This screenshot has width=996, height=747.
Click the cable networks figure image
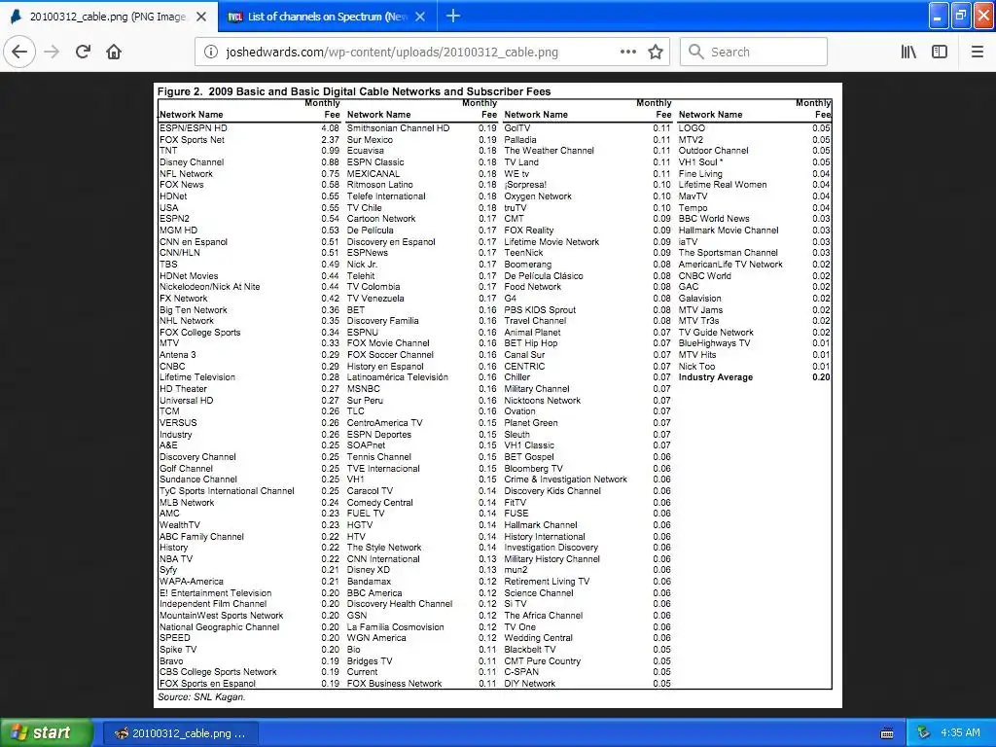(x=498, y=395)
